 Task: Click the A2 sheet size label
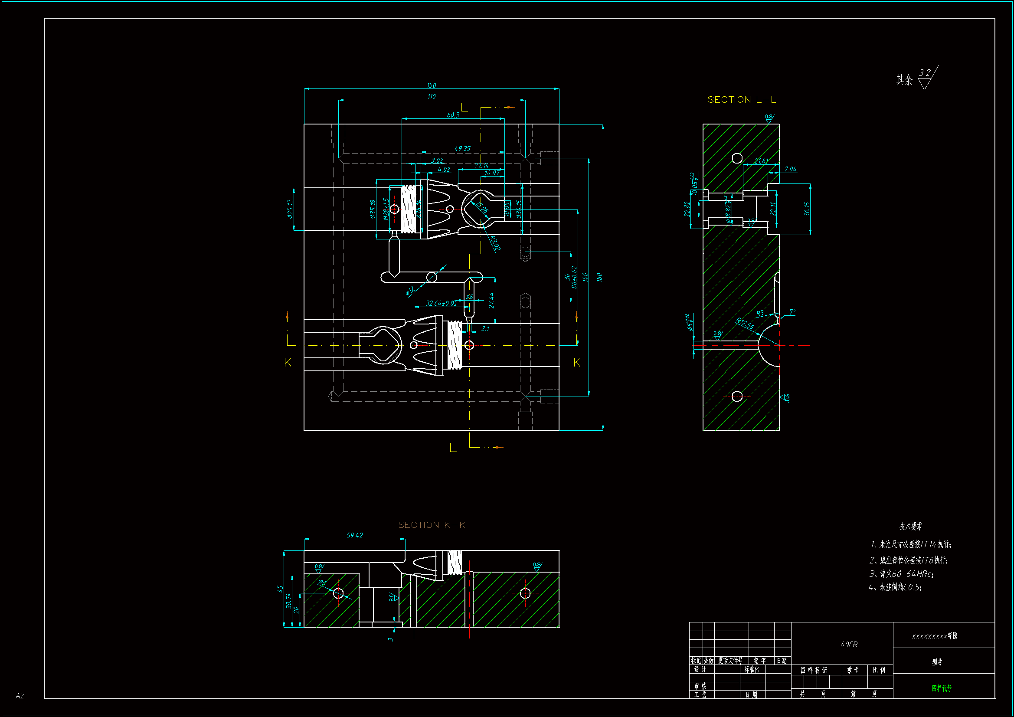20,695
